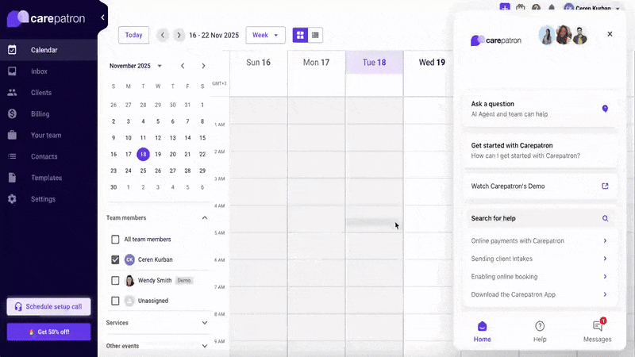635x357 pixels.
Task: Click the Wed 19 column header
Action: (432, 63)
